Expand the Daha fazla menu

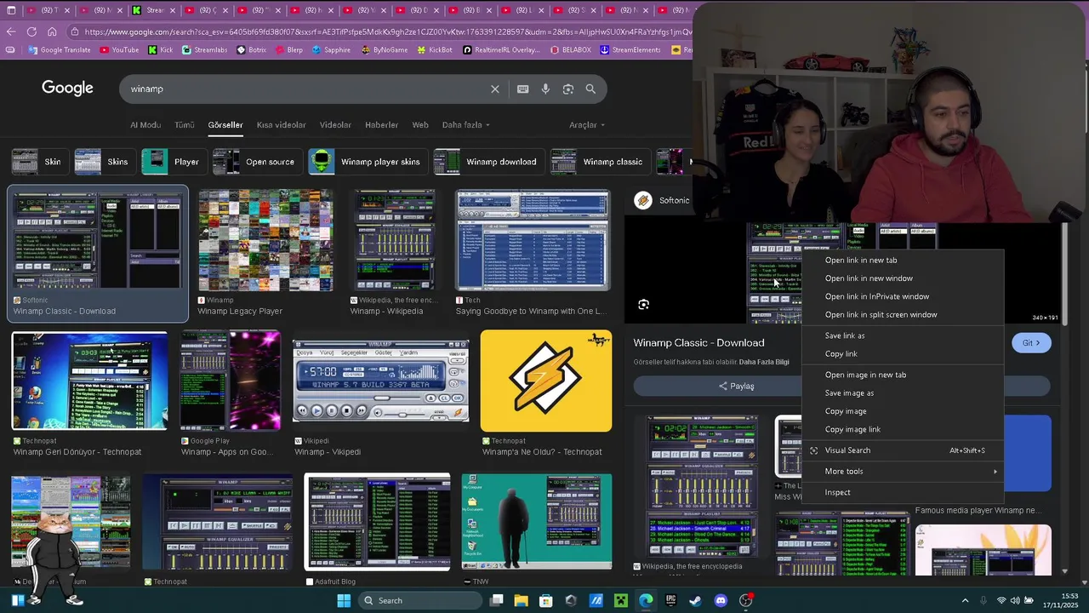coord(465,125)
